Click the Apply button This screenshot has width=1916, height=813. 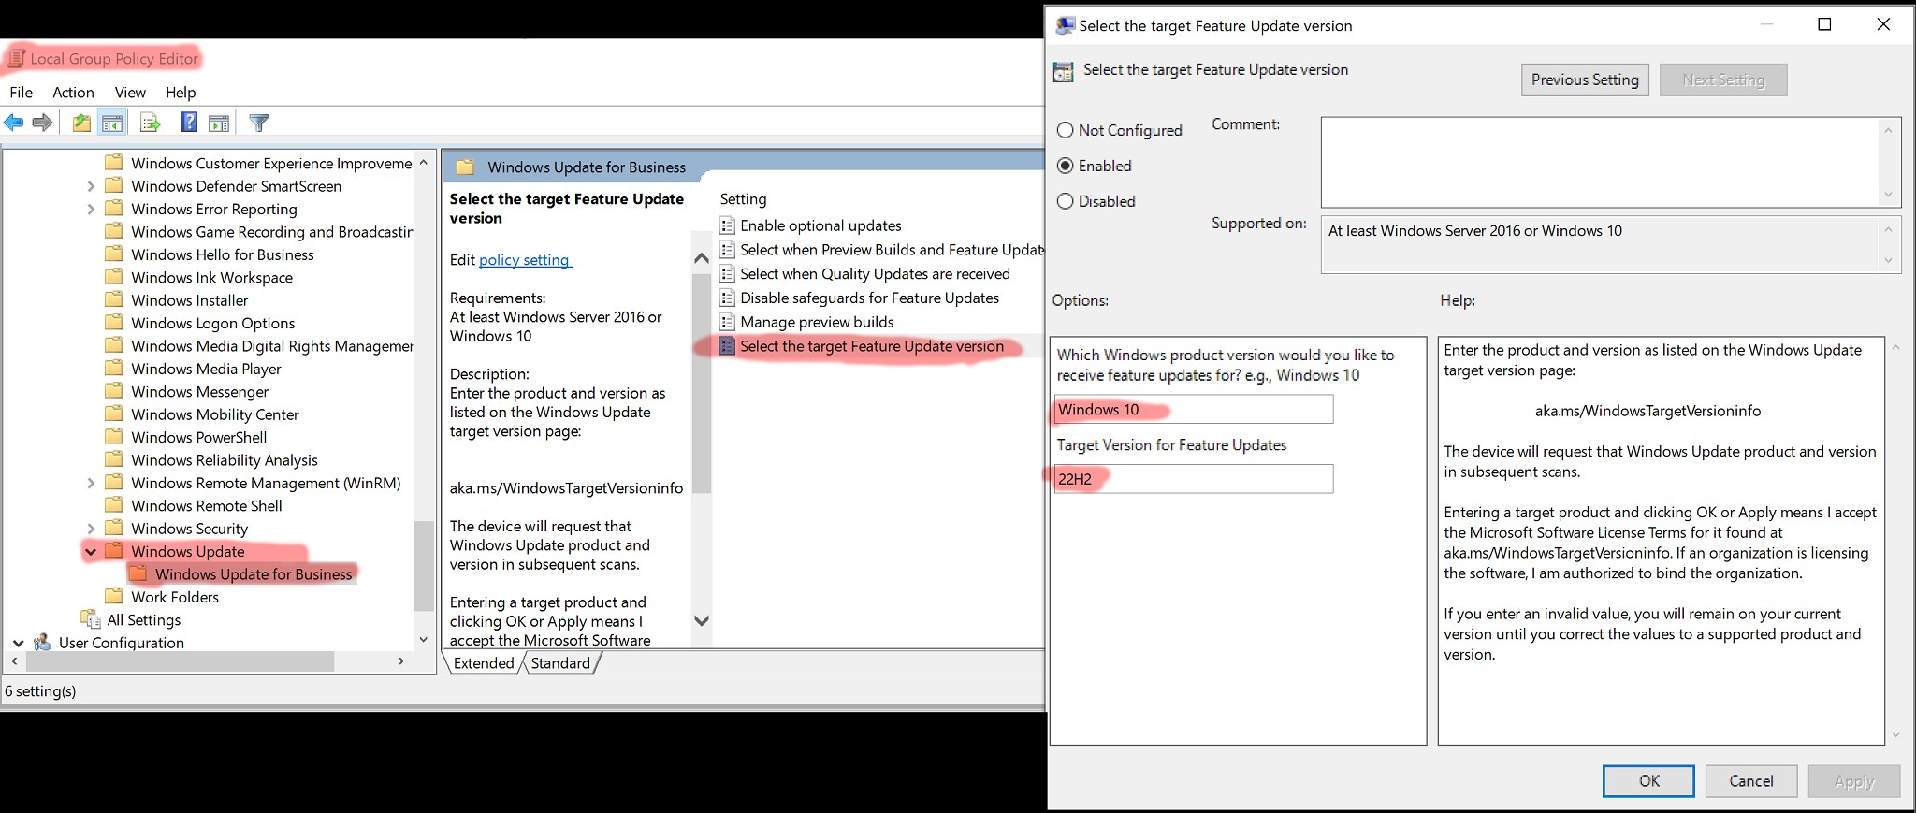[1854, 780]
